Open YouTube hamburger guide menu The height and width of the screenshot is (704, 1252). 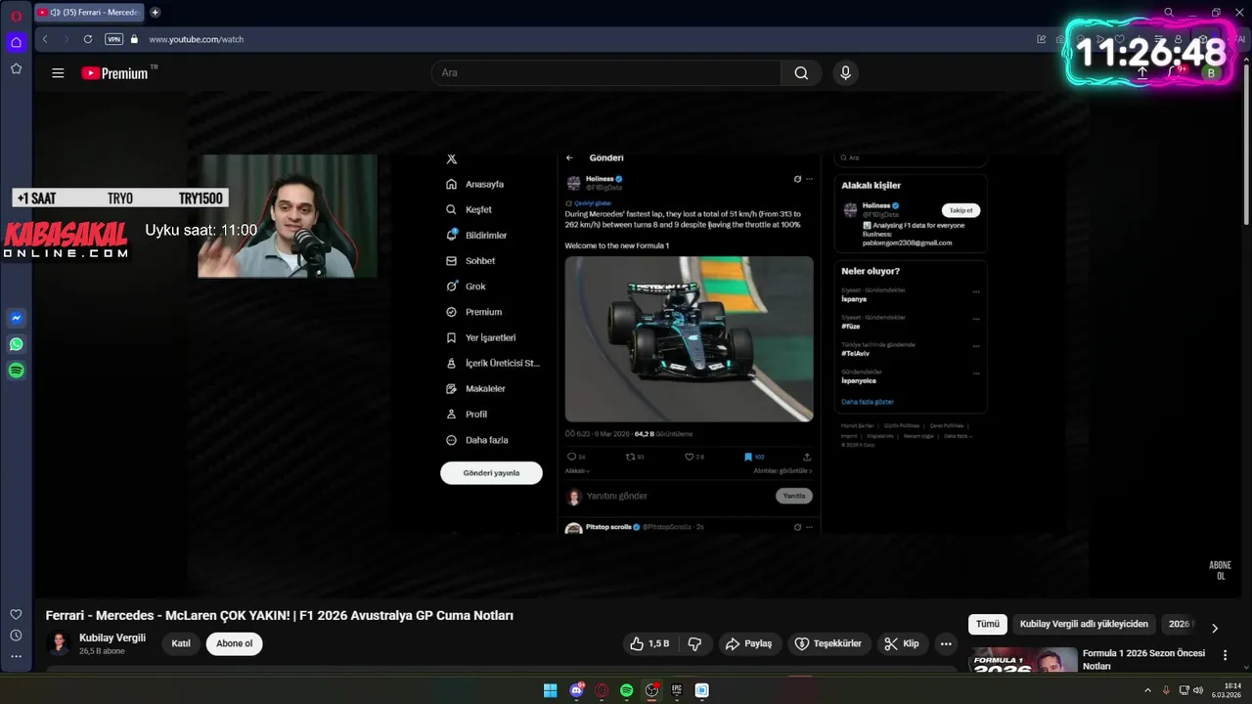pyautogui.click(x=58, y=73)
